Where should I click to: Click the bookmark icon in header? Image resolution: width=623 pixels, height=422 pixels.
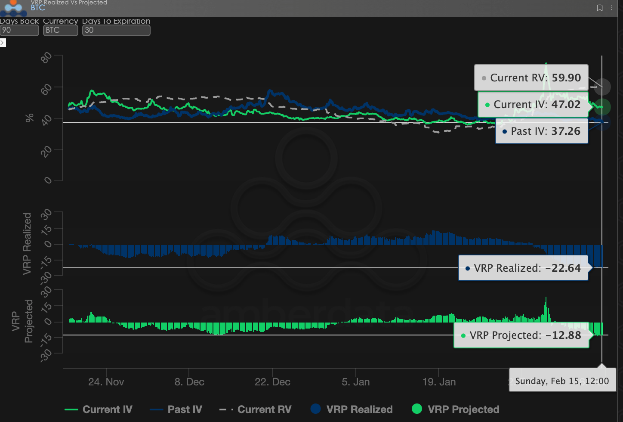pyautogui.click(x=600, y=8)
